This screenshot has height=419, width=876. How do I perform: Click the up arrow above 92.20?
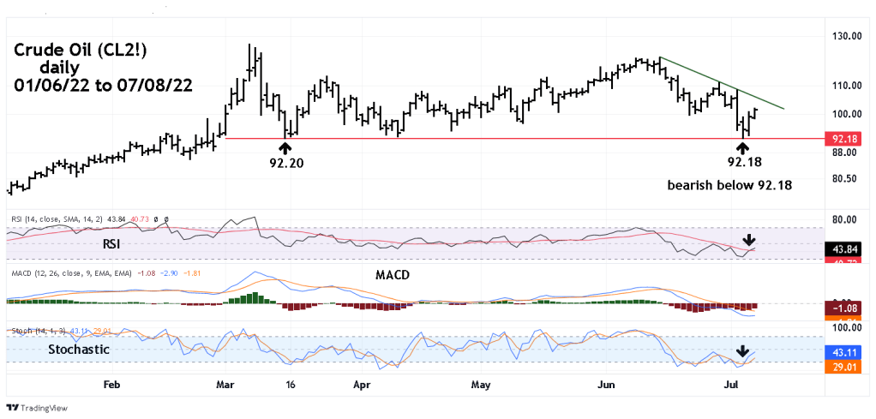(284, 148)
